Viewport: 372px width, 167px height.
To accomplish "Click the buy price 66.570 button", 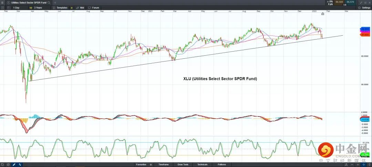I will [x=350, y=2].
